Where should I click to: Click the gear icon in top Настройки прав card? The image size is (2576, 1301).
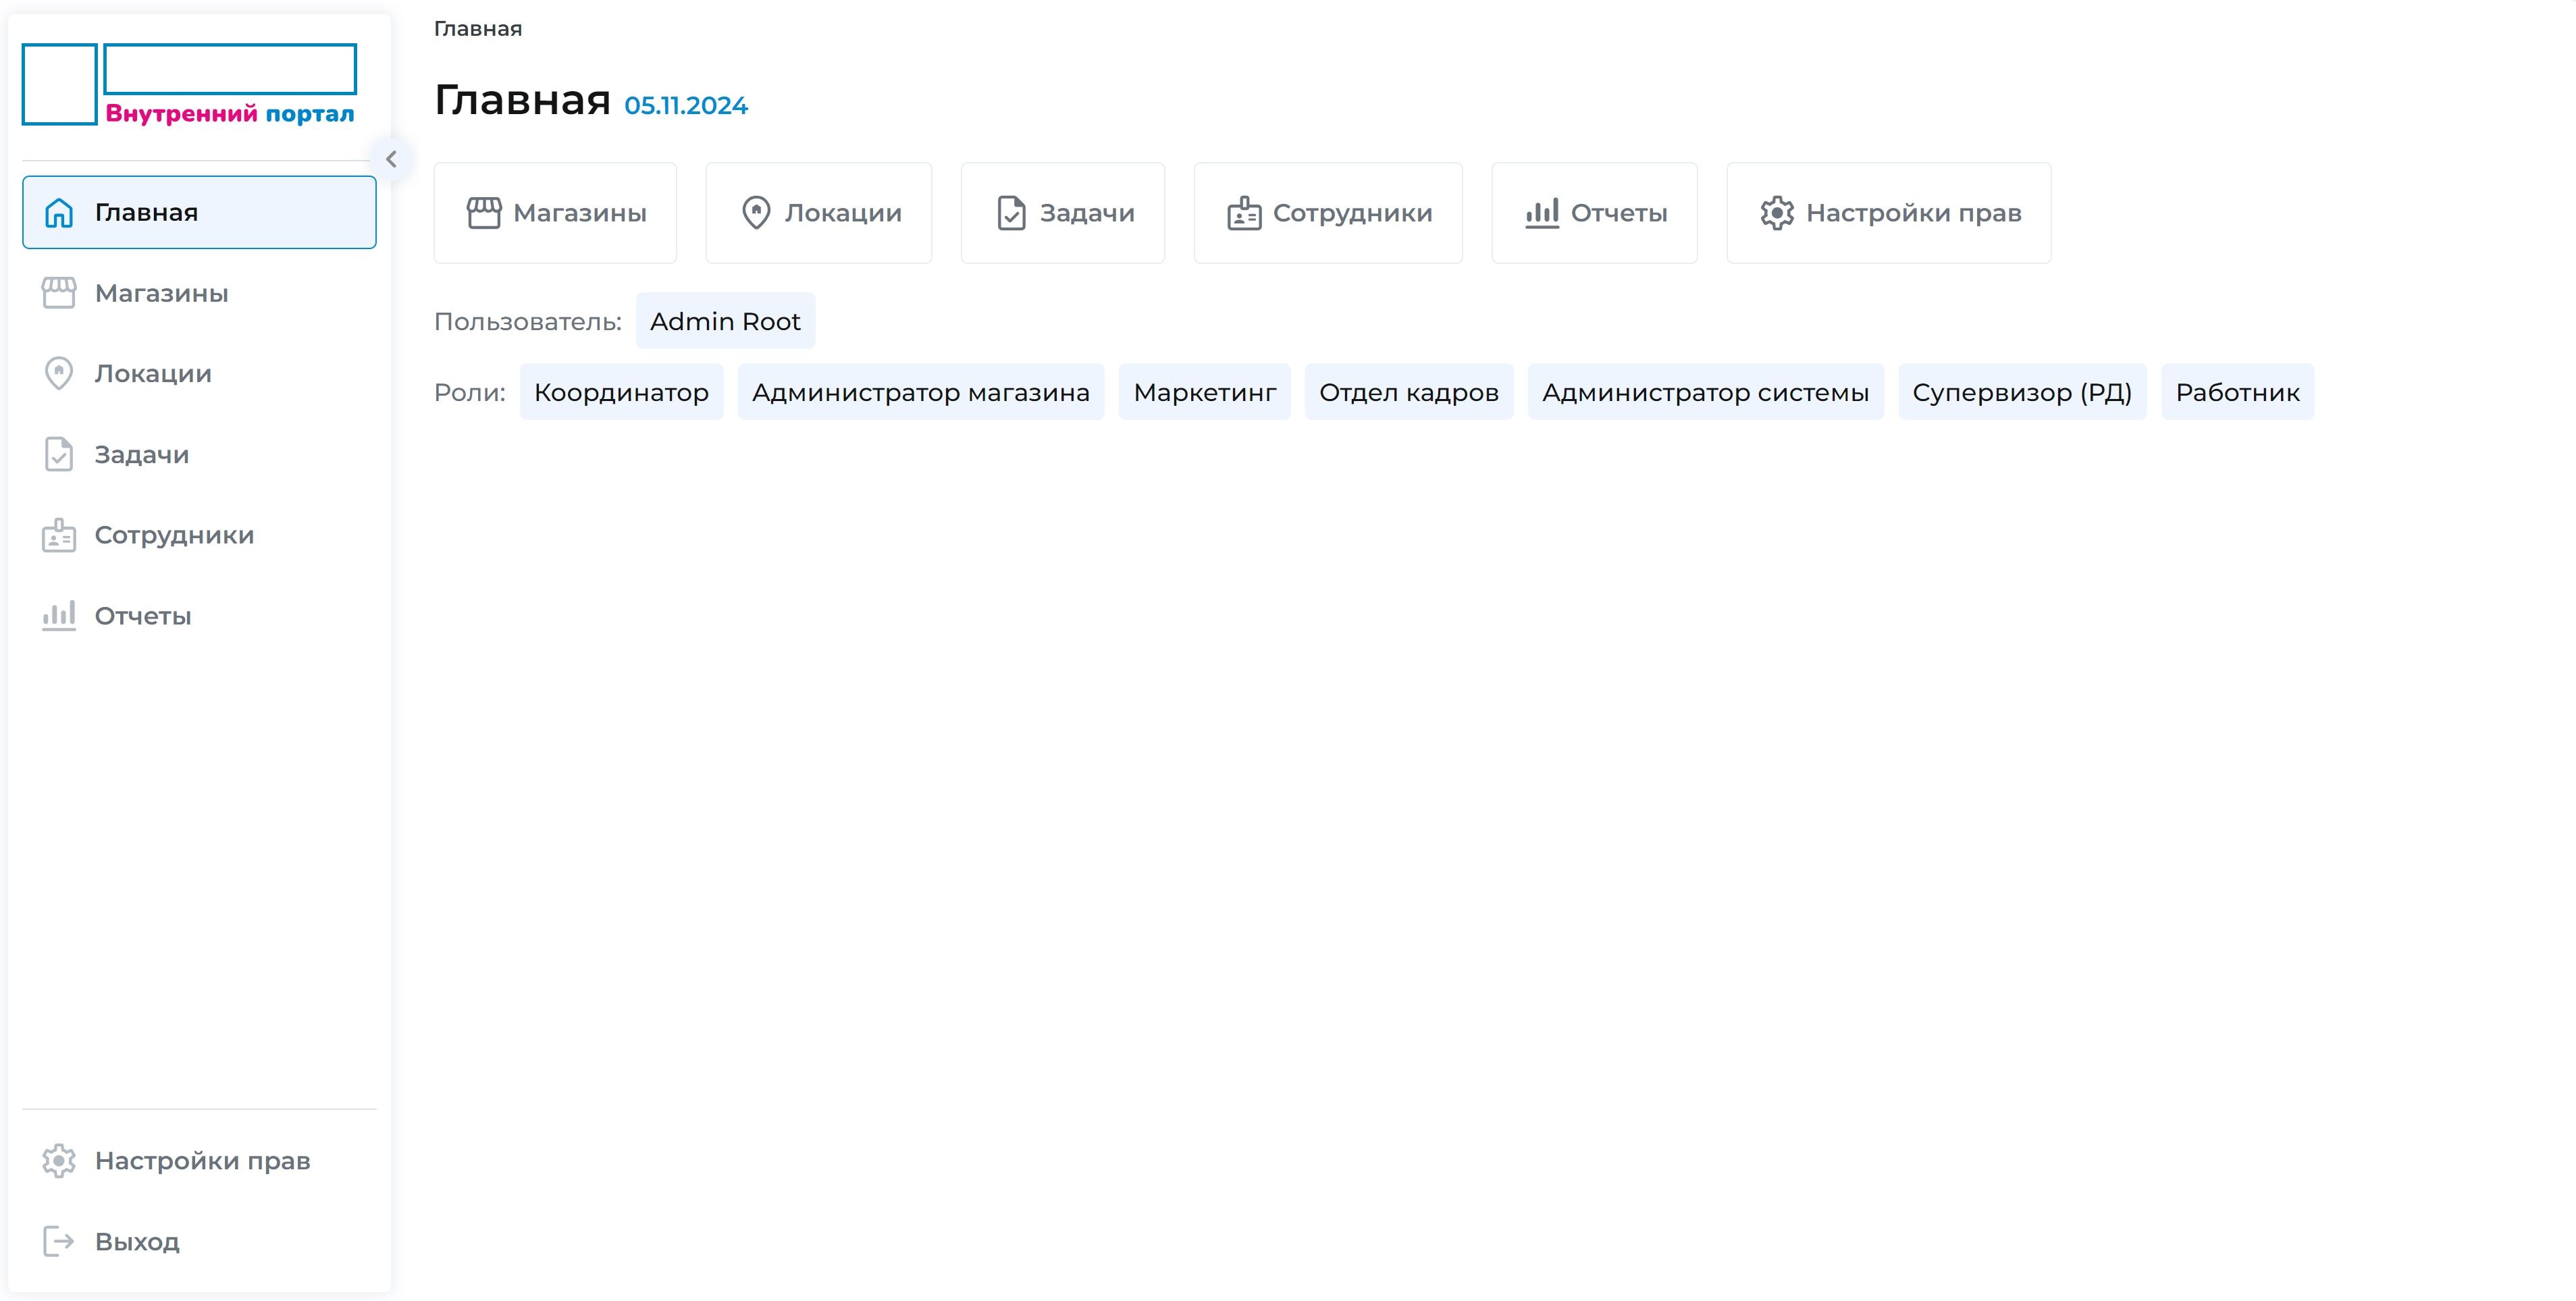click(x=1777, y=213)
